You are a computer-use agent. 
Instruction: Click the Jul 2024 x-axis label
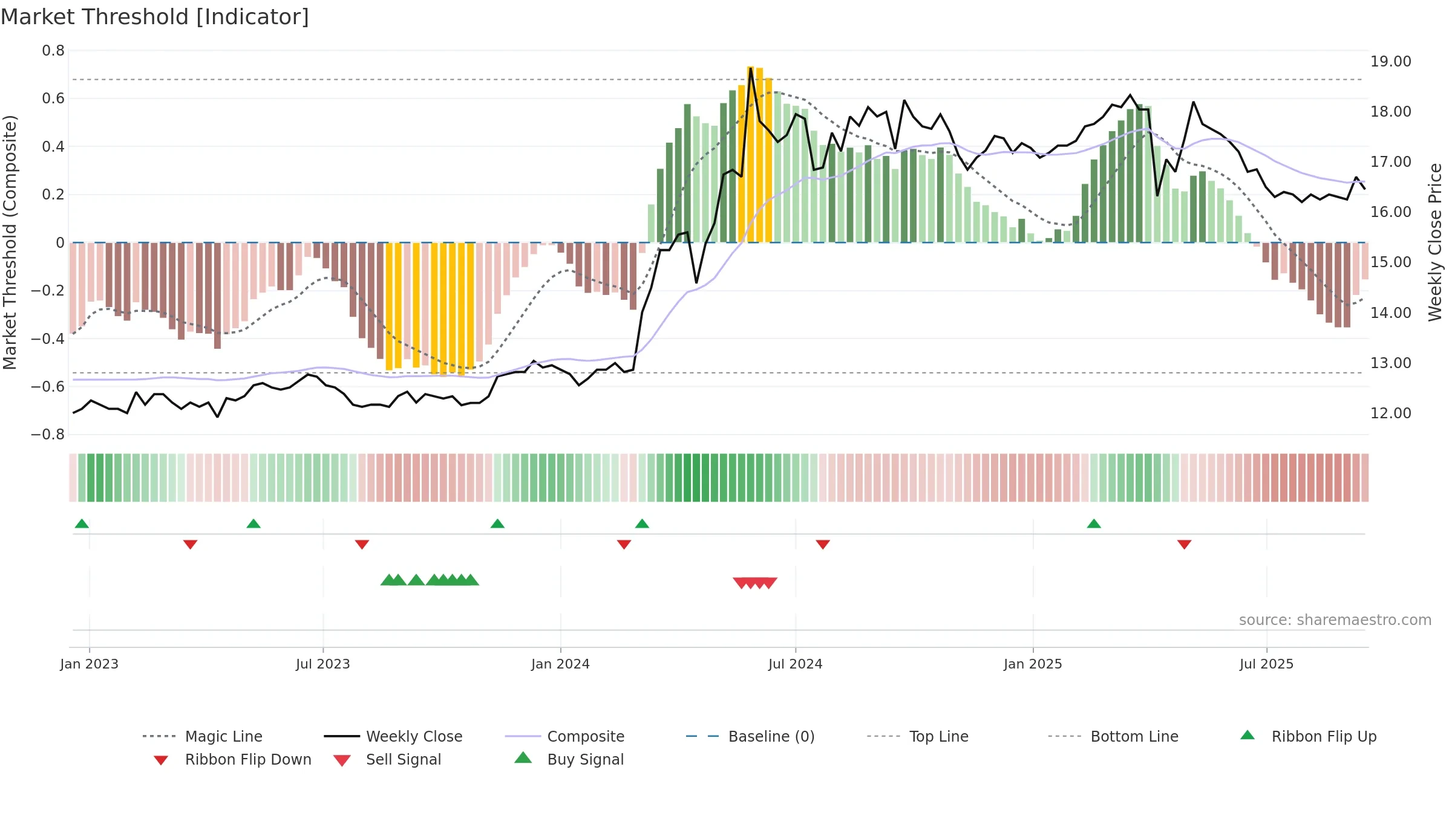point(796,664)
